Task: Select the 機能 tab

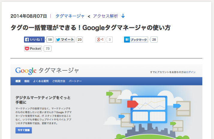Action: click(x=27, y=81)
